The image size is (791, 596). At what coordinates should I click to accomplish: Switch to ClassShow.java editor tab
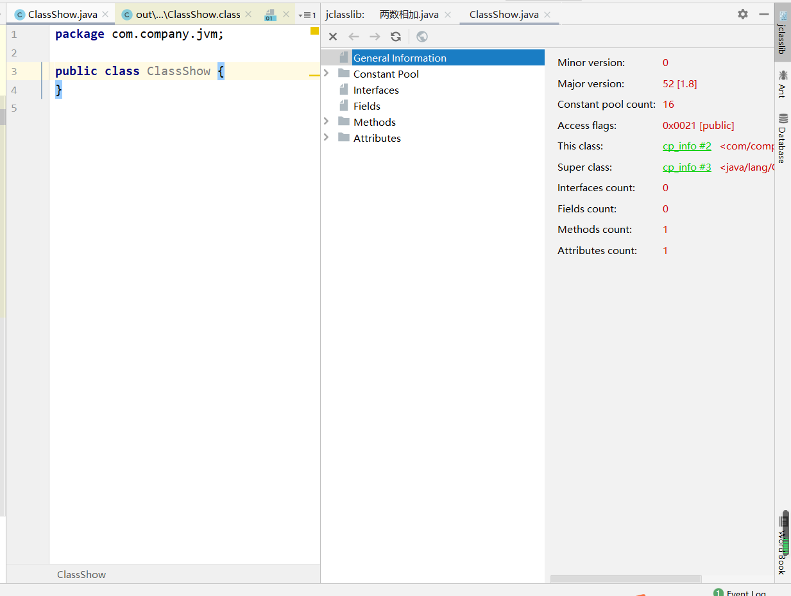(62, 14)
